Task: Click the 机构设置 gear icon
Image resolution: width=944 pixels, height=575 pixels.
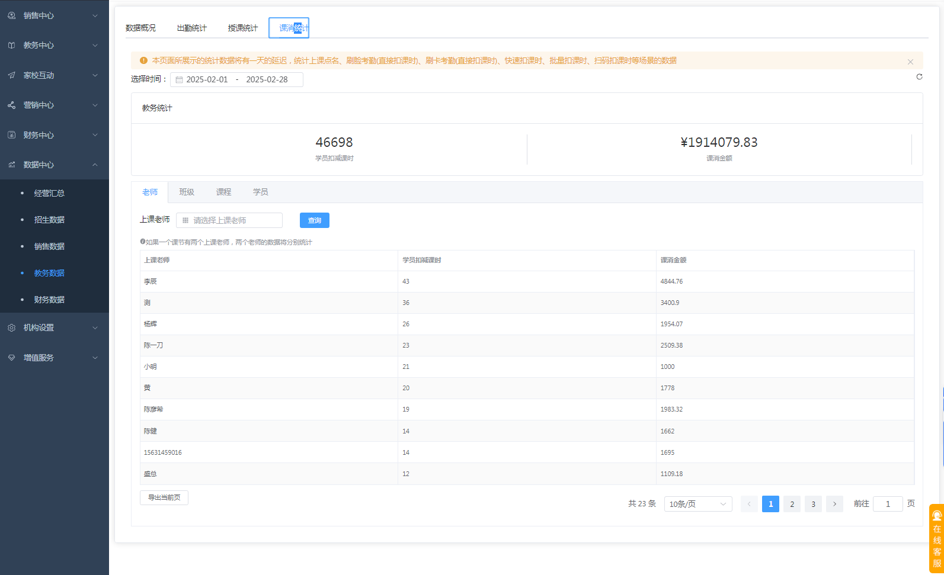Action: tap(11, 327)
